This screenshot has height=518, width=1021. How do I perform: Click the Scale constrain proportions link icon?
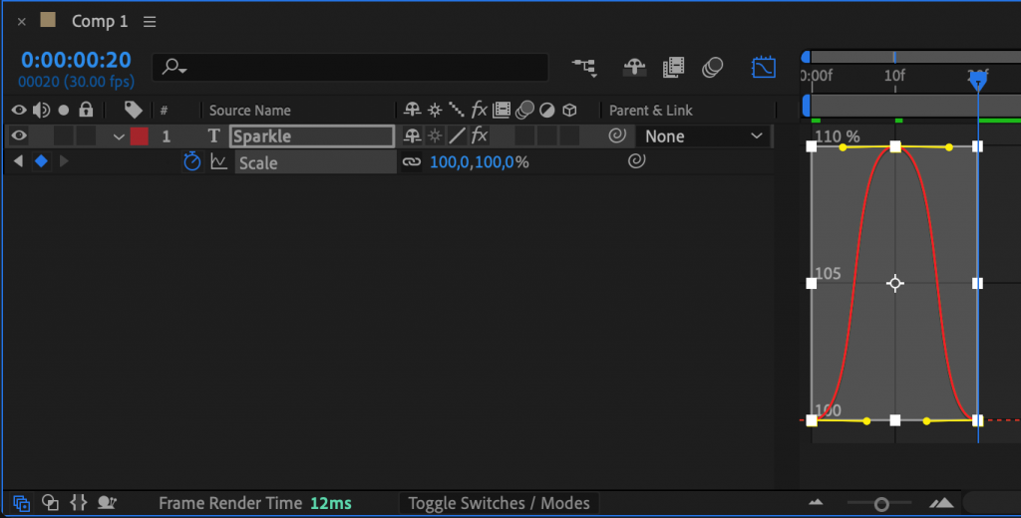pos(411,161)
